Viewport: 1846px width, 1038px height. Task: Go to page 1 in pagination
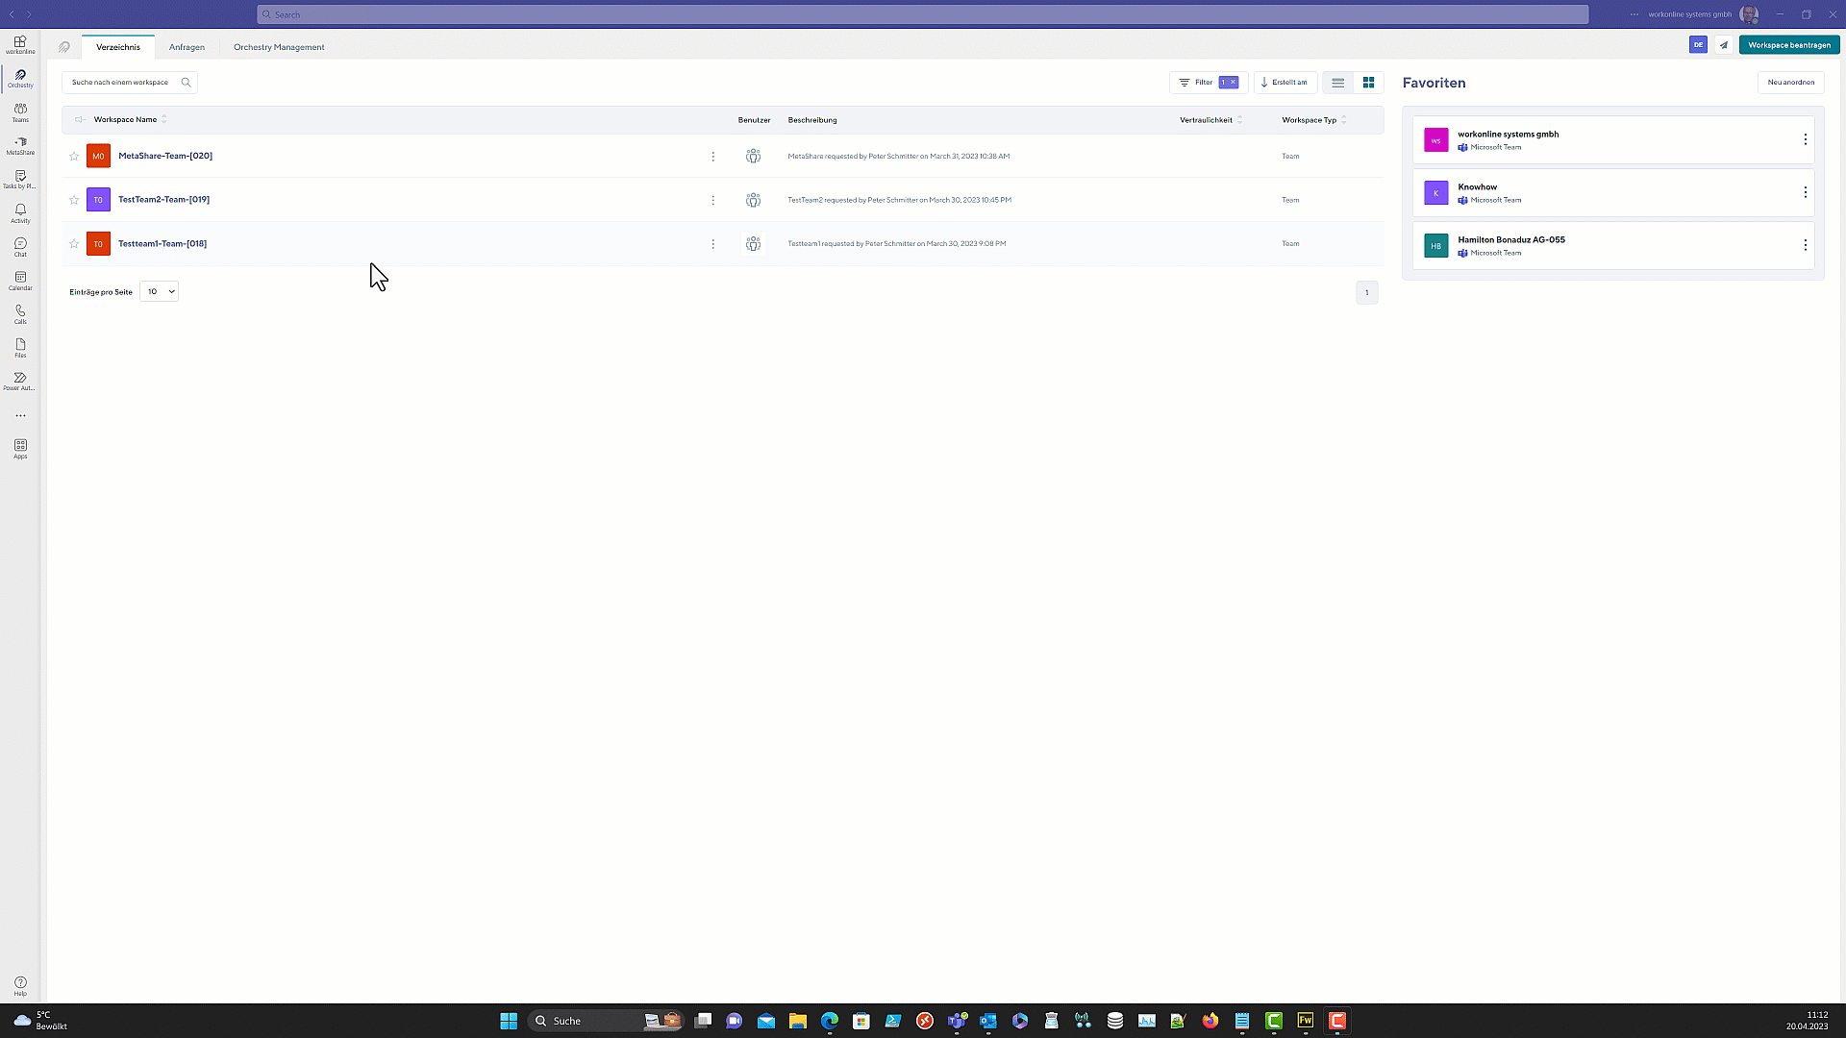[1366, 292]
